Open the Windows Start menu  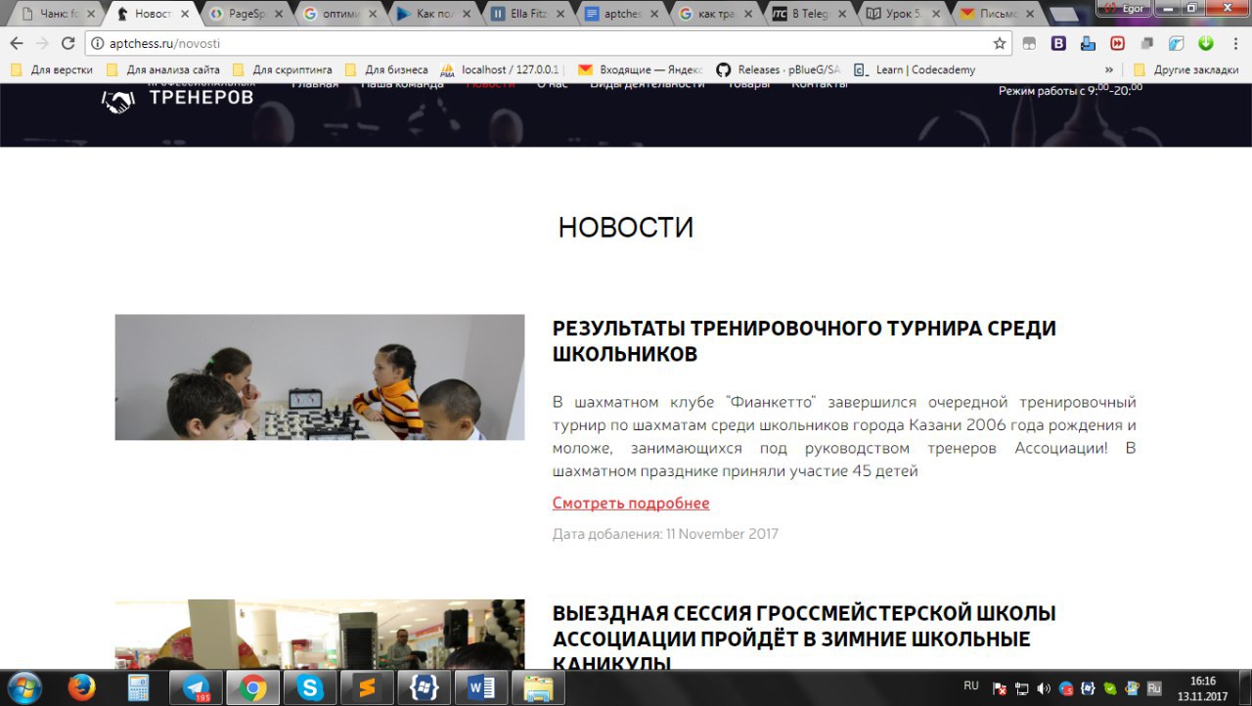click(x=24, y=687)
